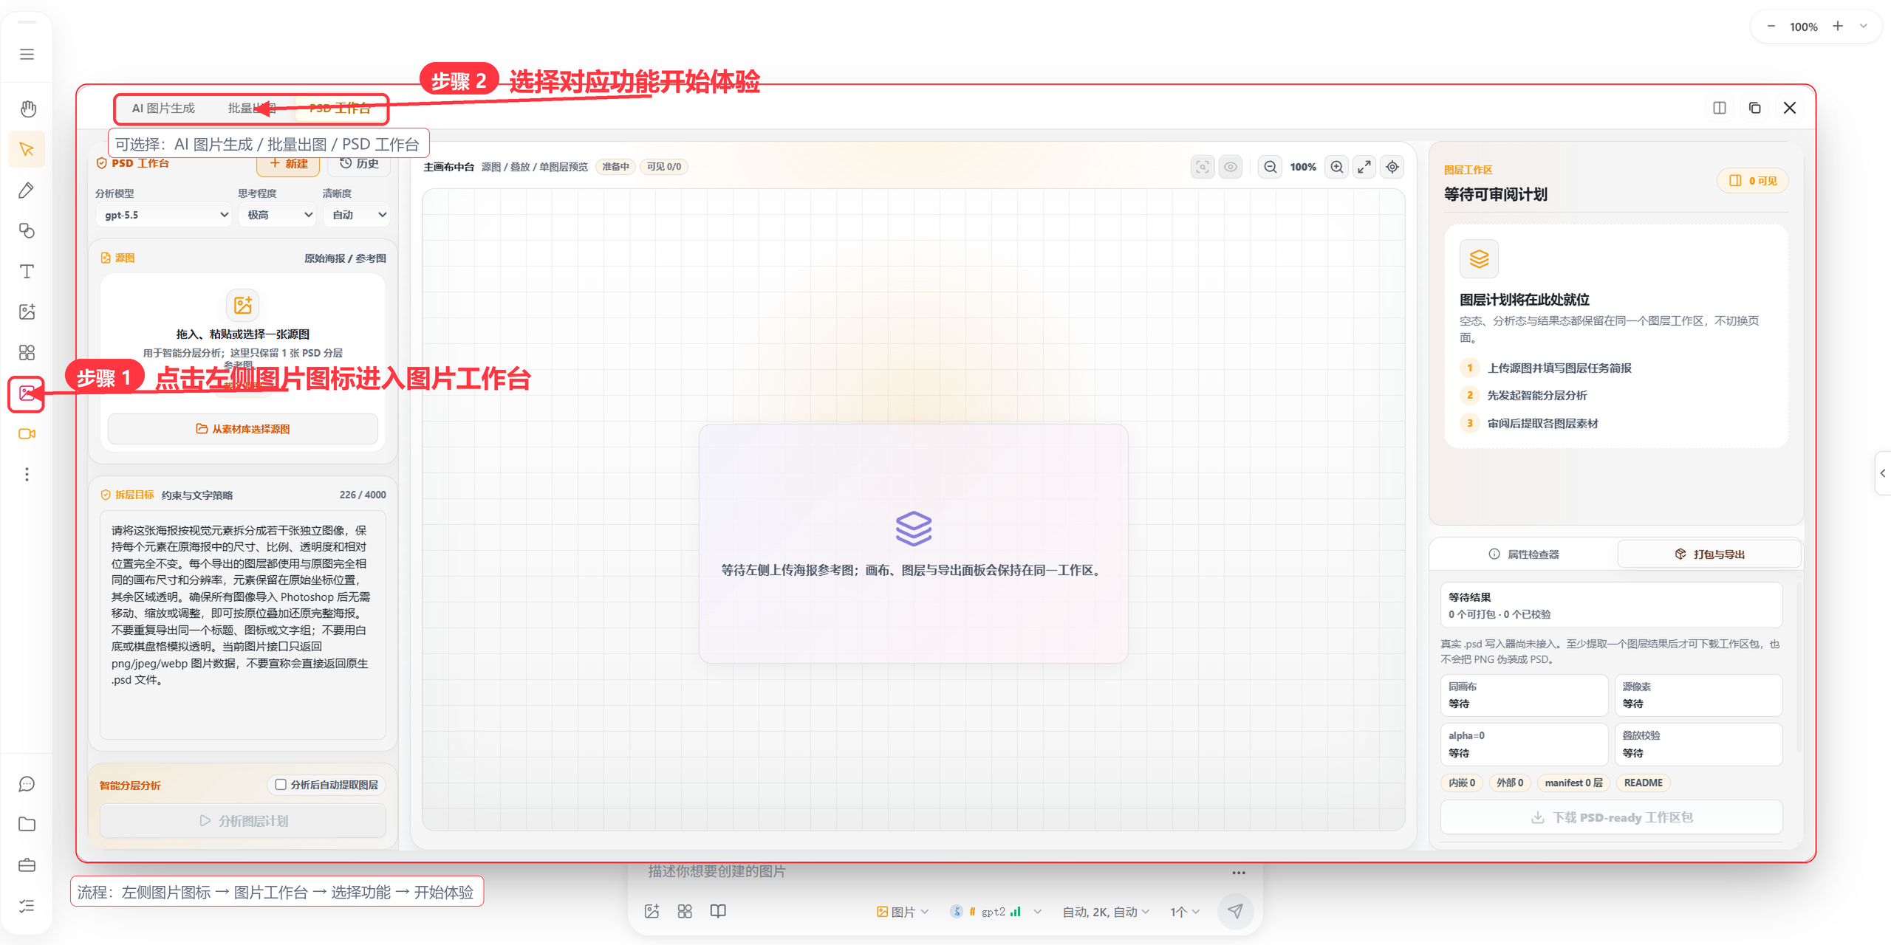Click the README tag
Screen dimensions: 1891x945
1643,783
